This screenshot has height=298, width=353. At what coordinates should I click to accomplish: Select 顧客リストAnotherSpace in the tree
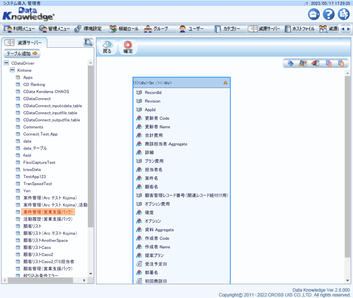point(45,240)
